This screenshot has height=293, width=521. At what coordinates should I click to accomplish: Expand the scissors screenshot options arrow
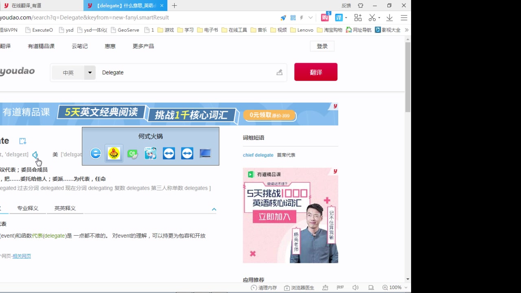click(379, 18)
